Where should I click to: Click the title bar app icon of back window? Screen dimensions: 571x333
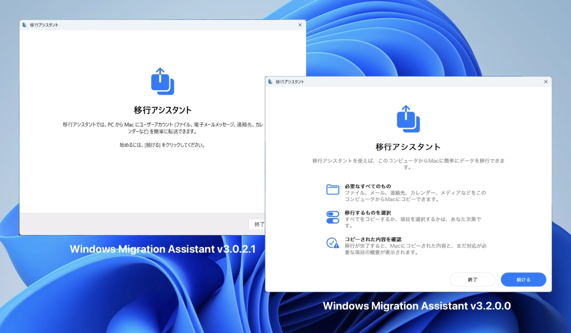coord(25,25)
